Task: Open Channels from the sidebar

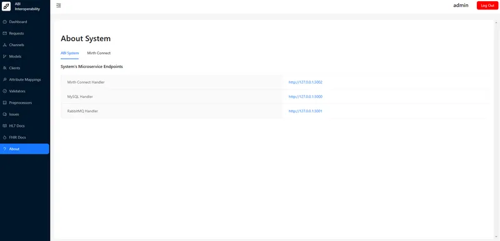Action: point(24,45)
